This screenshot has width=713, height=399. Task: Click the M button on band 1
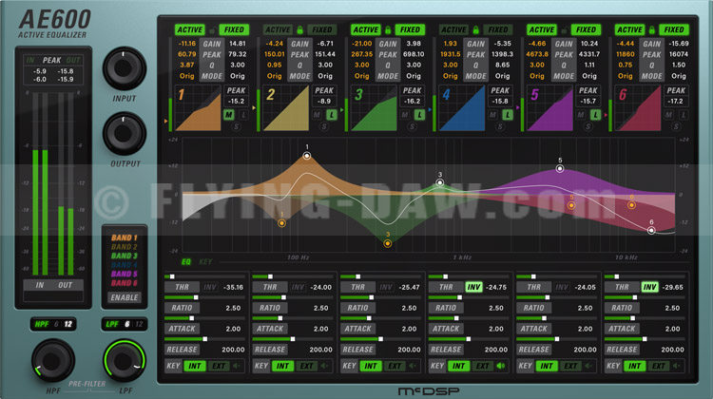pos(229,115)
